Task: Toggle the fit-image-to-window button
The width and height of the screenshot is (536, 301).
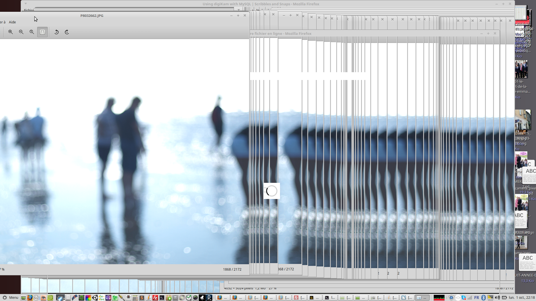Action: pyautogui.click(x=42, y=32)
